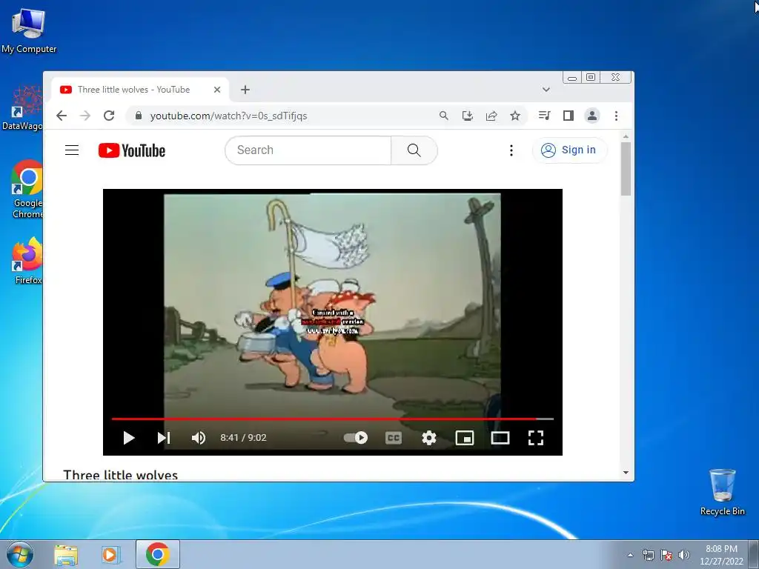Enable closed captions (CC)
759x569 pixels.
coord(394,438)
